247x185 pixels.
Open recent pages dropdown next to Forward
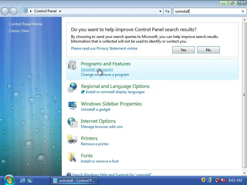coord(19,11)
